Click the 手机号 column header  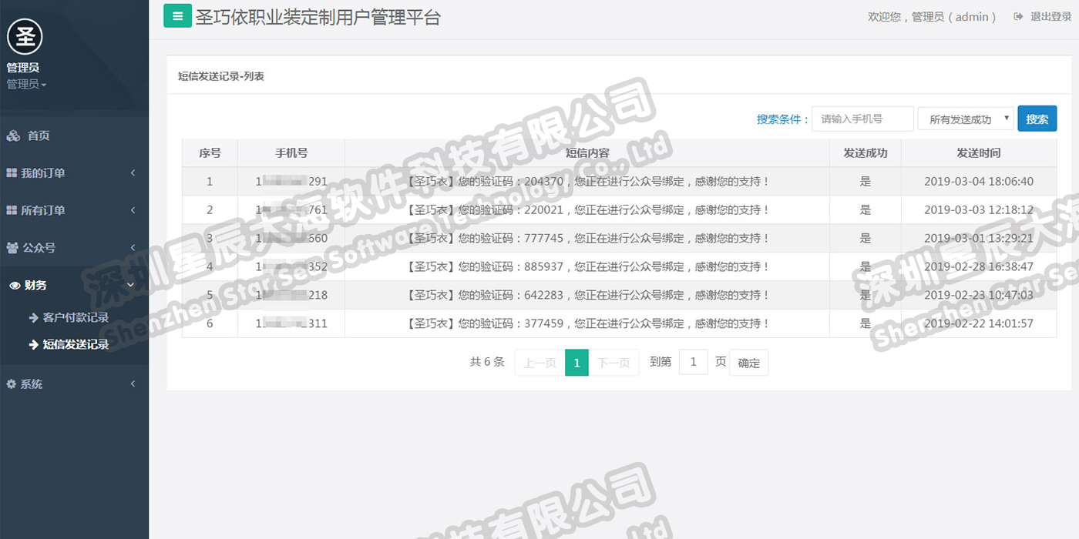click(291, 153)
